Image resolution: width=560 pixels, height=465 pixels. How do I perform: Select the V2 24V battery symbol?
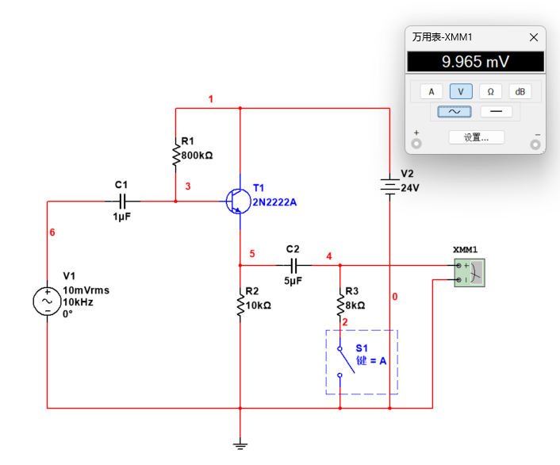389,186
